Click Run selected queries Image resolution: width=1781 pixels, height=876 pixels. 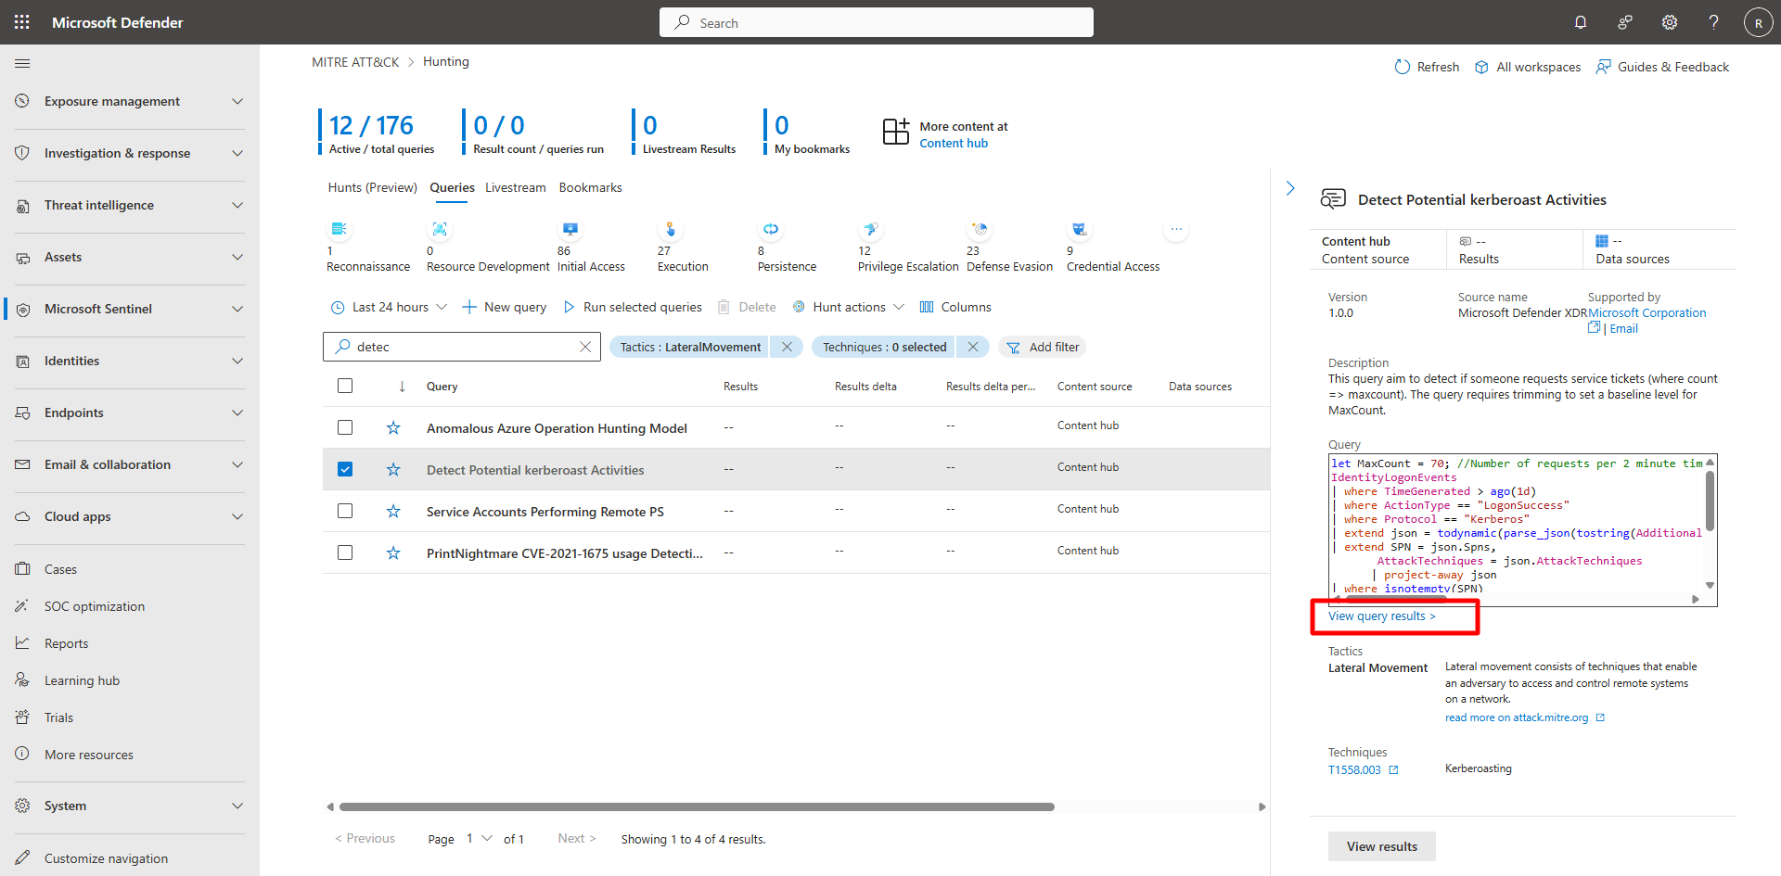(x=633, y=307)
